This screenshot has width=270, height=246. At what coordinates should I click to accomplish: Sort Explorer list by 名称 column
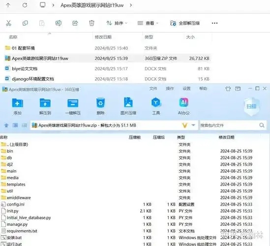click(x=13, y=37)
